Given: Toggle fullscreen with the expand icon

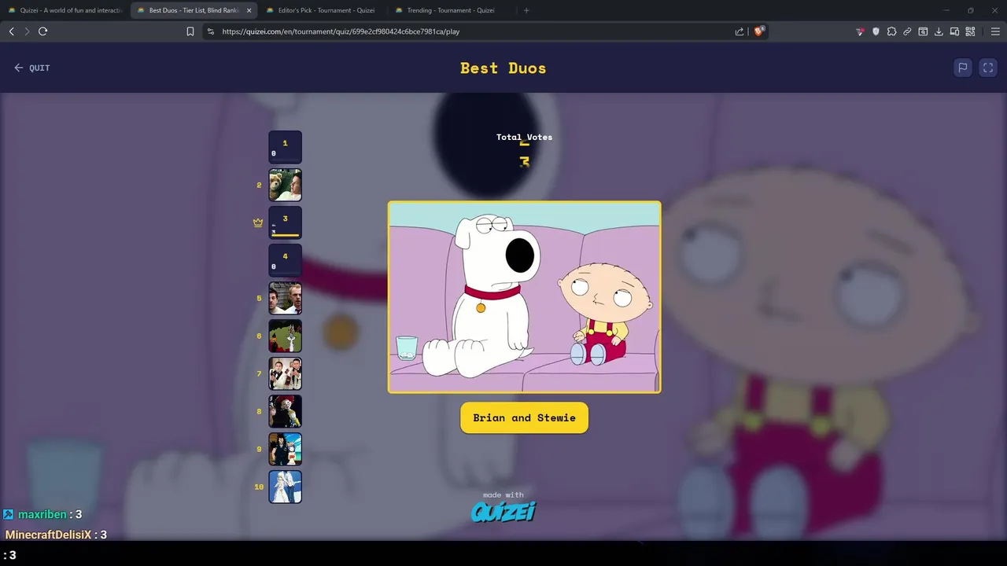Looking at the screenshot, I should pos(988,68).
